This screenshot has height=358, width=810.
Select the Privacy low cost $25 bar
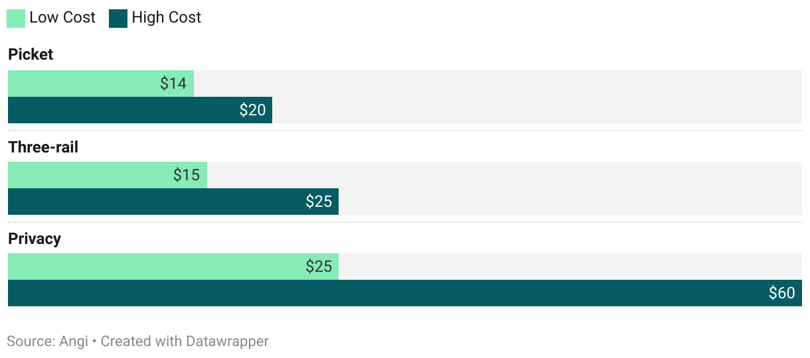point(173,267)
